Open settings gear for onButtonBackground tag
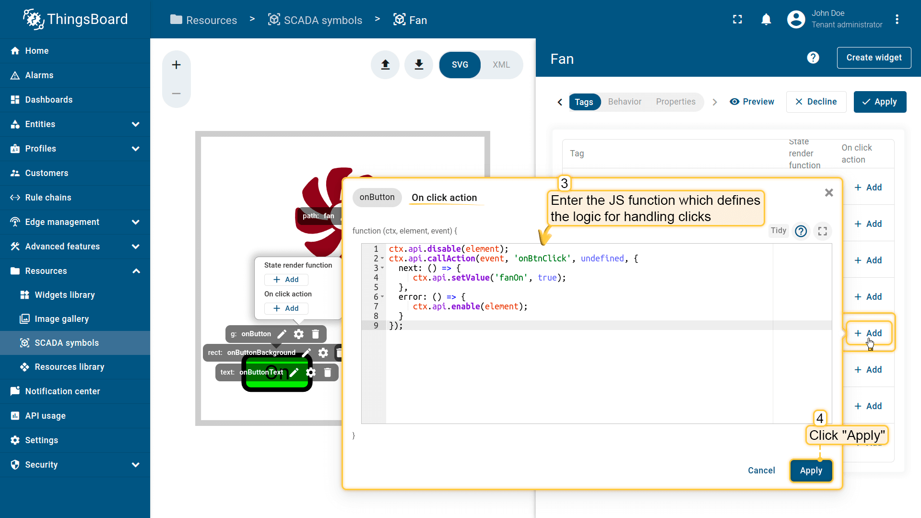Viewport: 921px width, 518px height. [323, 353]
